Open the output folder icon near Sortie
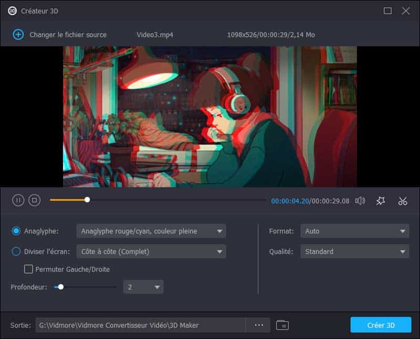Viewport: 420px width, 339px height. click(282, 325)
